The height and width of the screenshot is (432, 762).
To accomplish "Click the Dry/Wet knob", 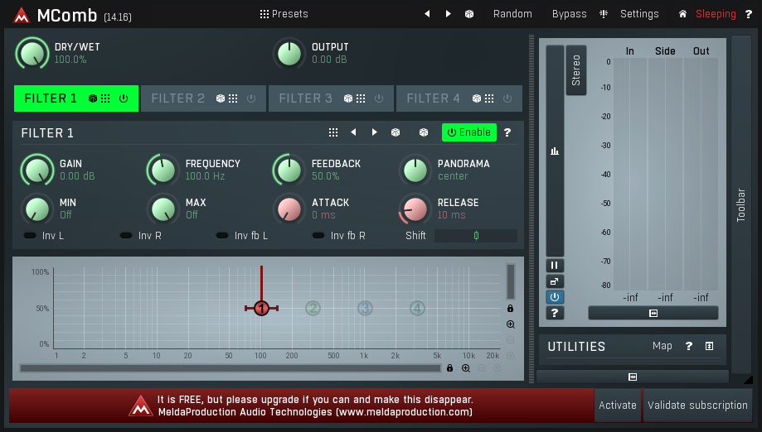I will click(x=32, y=54).
